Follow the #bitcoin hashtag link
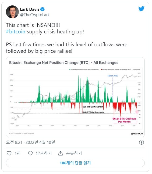The image size is (152, 174). [16, 32]
